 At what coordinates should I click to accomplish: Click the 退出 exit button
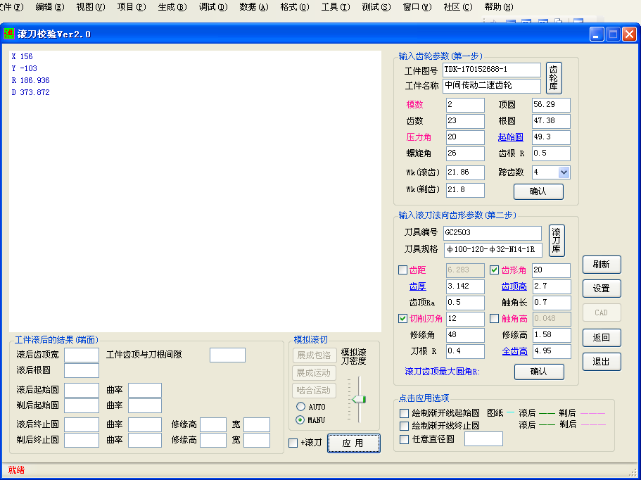point(602,362)
